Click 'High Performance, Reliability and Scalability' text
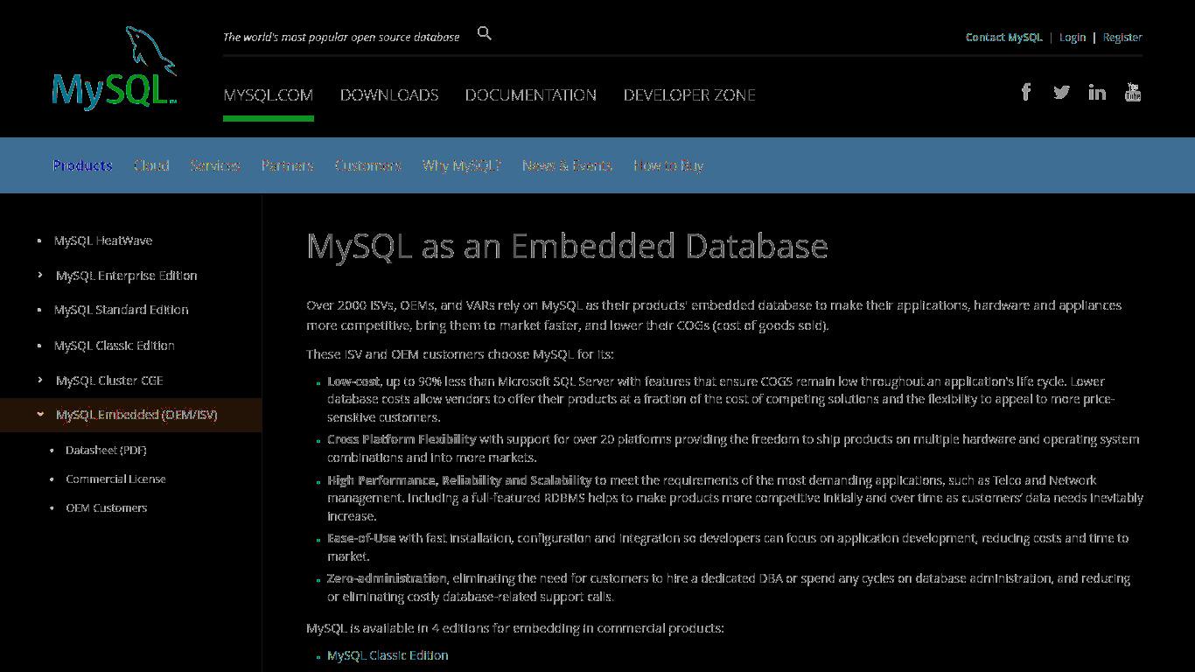The height and width of the screenshot is (672, 1195). coord(459,480)
